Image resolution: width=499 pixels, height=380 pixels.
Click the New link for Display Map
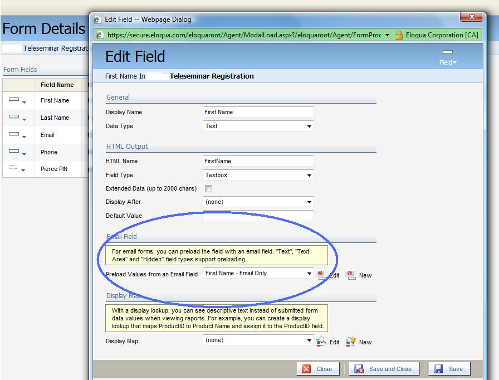[365, 342]
